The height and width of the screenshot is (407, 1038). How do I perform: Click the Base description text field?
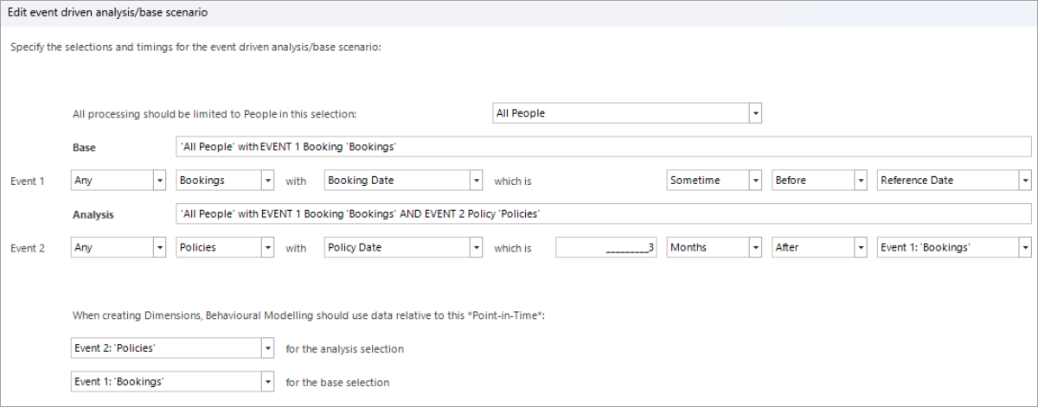pos(603,147)
